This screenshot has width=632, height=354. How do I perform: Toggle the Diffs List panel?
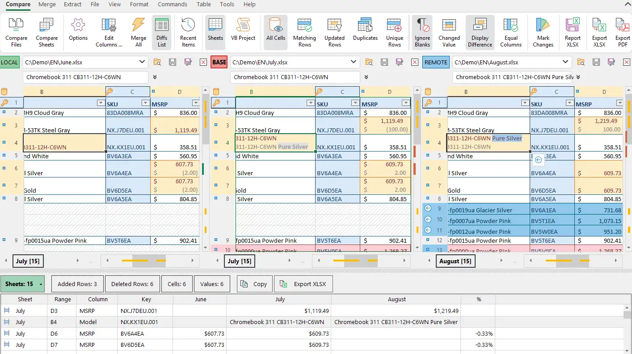tap(162, 32)
